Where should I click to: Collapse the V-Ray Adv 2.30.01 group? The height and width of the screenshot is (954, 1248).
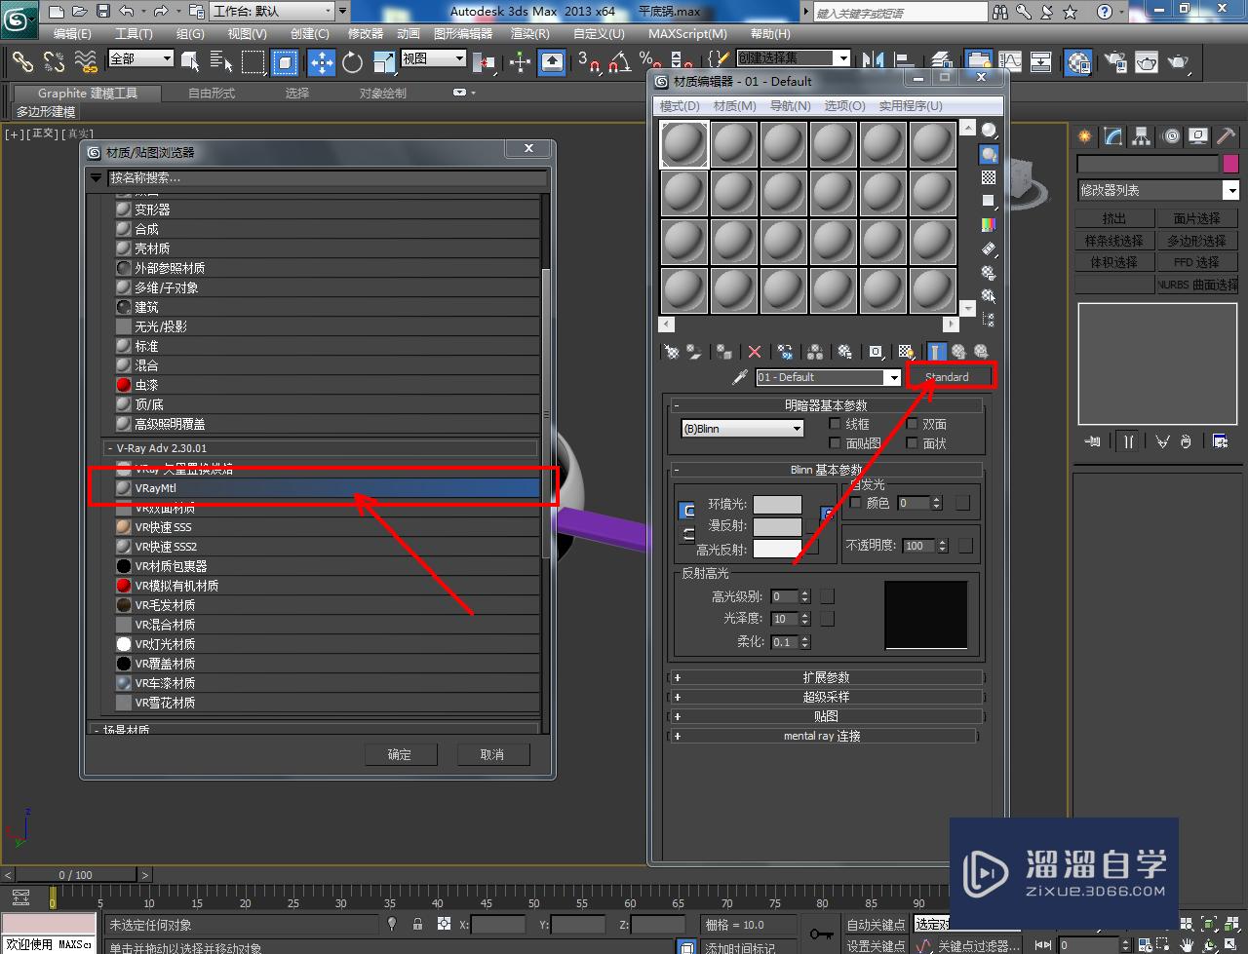click(320, 448)
